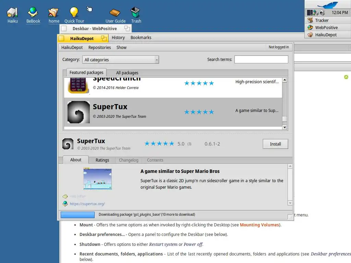Click the blue download progress bar
351x263 pixels.
coord(77,215)
